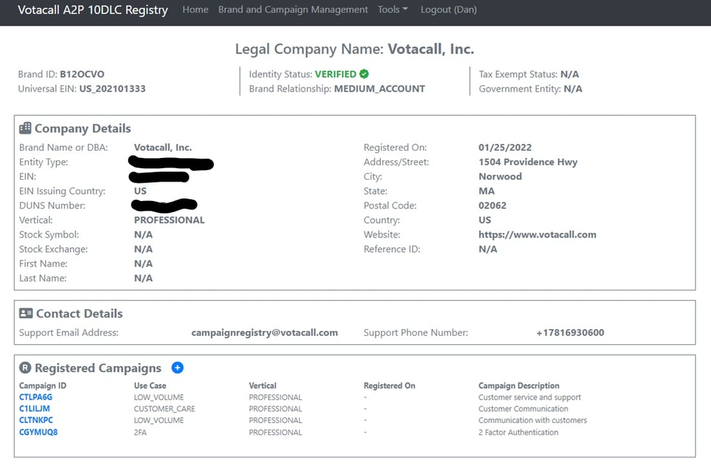Viewport: 711px width, 475px height.
Task: Click the state value MA
Action: pos(487,191)
